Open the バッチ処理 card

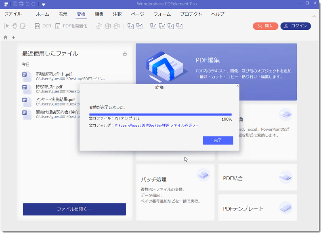tap(175, 192)
